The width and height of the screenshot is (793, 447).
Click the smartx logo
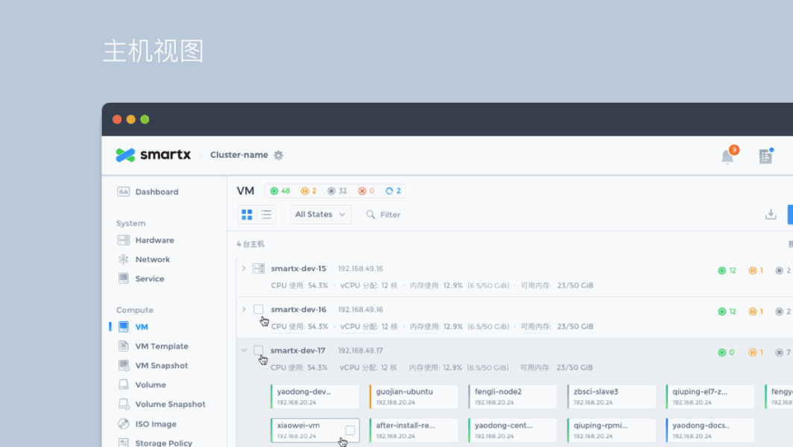click(154, 155)
